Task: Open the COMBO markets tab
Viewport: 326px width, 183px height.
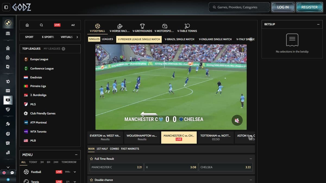Action: click(x=114, y=149)
